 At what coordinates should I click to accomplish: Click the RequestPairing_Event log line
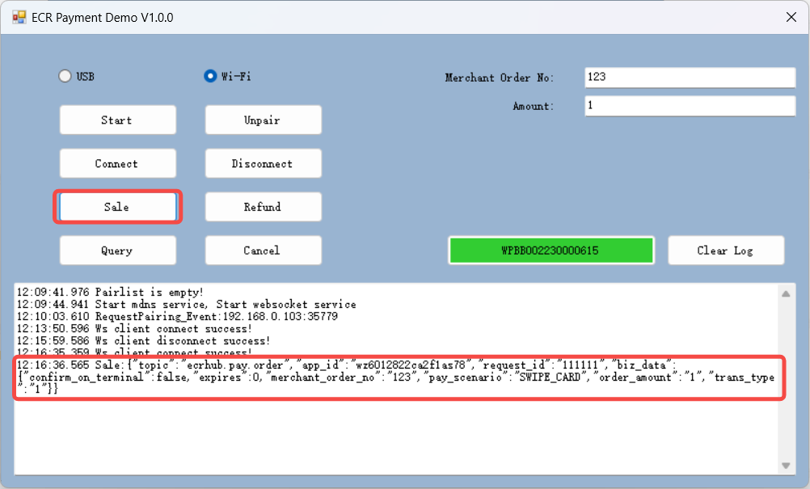click(x=177, y=316)
